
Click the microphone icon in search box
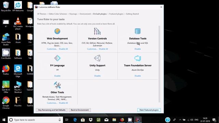[x=60, y=120]
